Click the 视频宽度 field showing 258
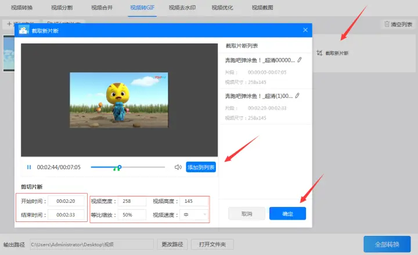 [x=132, y=201]
